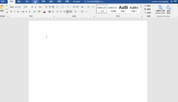The height and width of the screenshot is (102, 178).
Task: Click the Format Painter icon
Action: pyautogui.click(x=7, y=12)
